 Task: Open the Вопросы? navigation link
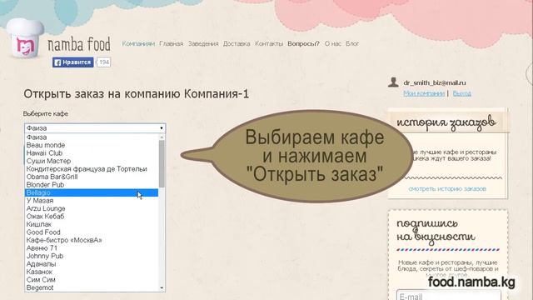click(303, 43)
